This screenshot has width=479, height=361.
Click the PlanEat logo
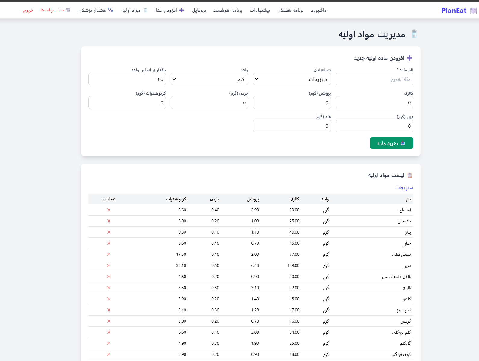459,11
